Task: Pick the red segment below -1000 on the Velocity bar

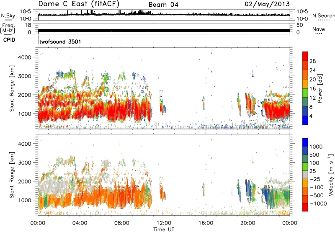Action: pos(305,207)
